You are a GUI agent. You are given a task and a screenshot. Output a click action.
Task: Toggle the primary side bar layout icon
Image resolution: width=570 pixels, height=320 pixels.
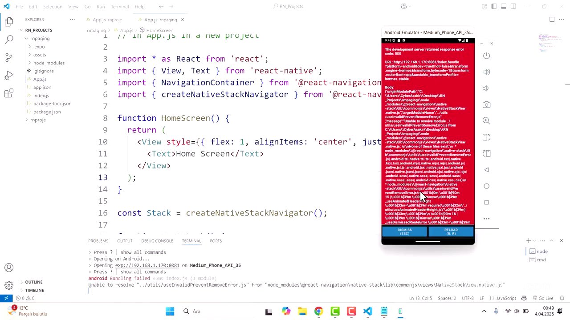pos(494,6)
